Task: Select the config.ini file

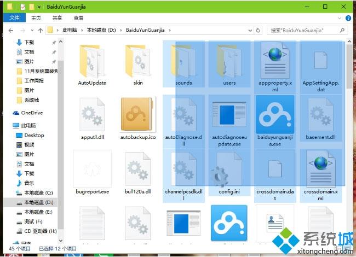Action: pyautogui.click(x=229, y=173)
